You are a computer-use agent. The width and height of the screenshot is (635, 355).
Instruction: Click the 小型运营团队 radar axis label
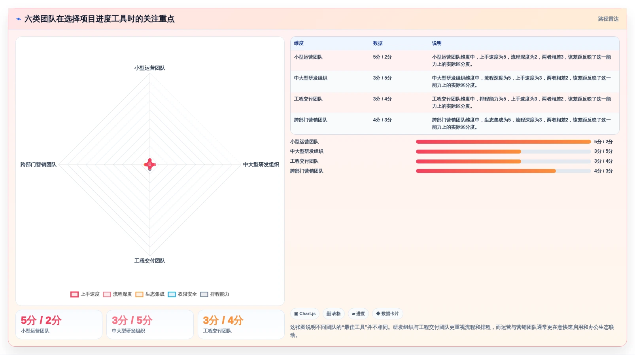tap(150, 68)
